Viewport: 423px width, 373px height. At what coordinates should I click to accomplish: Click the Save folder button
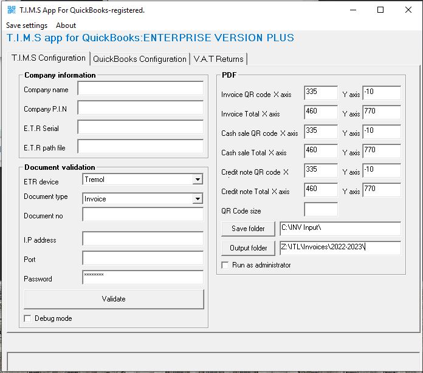click(x=248, y=229)
